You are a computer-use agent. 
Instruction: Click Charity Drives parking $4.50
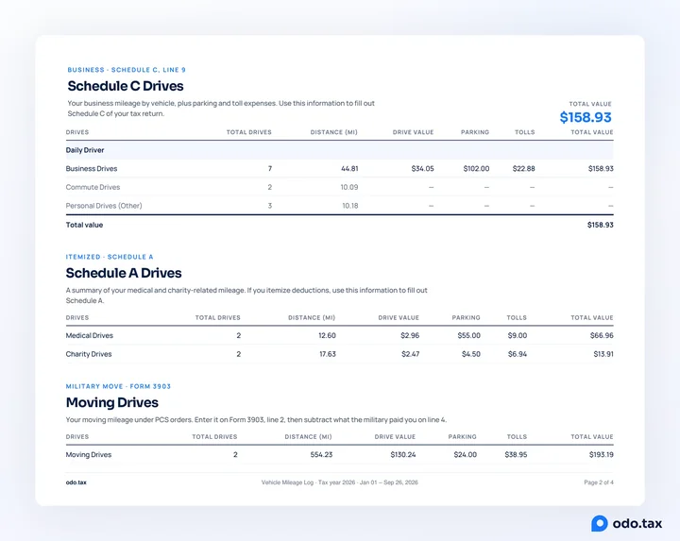[471, 354]
